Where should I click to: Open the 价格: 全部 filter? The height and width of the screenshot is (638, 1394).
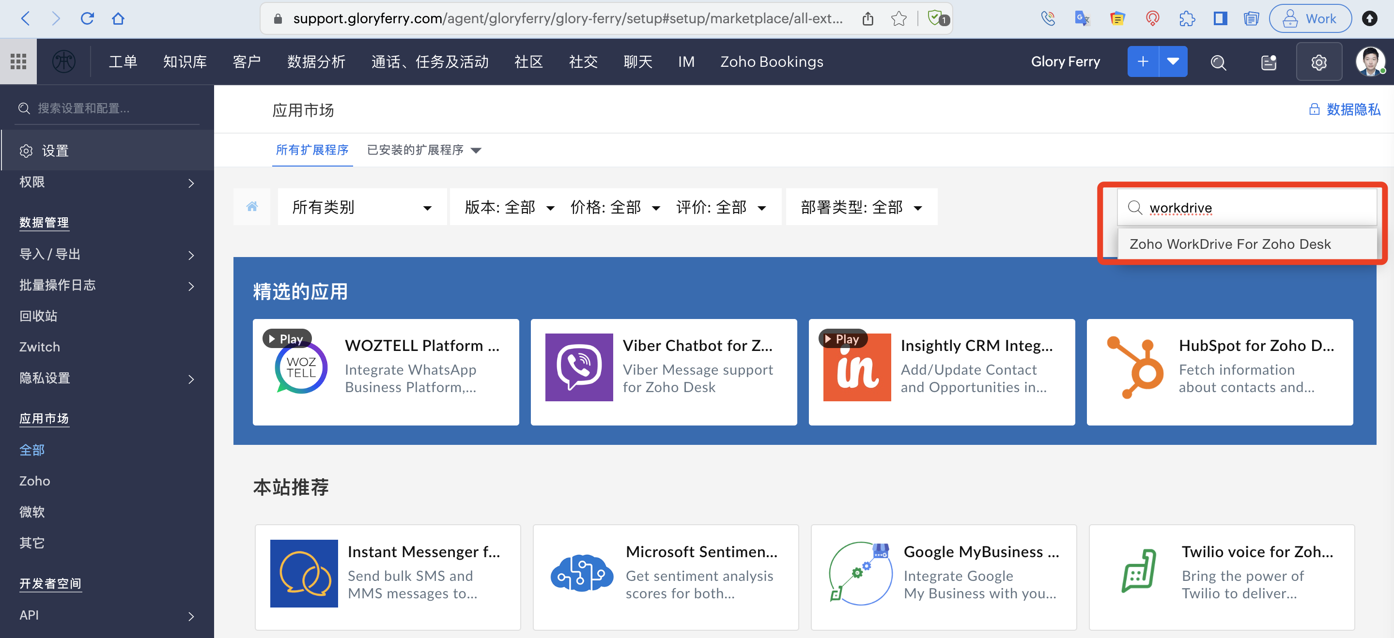click(x=615, y=207)
